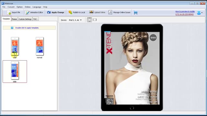This screenshot has width=207, height=116.
Task: Click the shopping cart icon
Action: (x=136, y=13)
